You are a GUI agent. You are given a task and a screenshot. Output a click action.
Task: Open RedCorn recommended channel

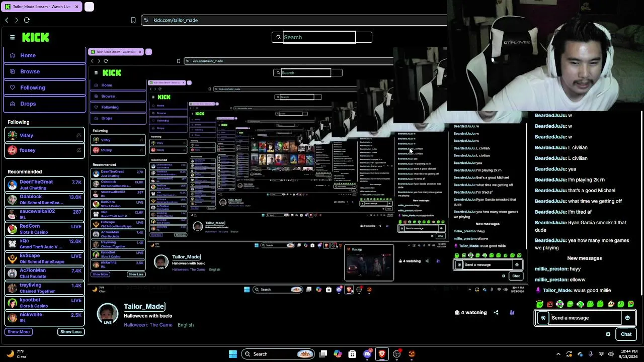coord(45,229)
